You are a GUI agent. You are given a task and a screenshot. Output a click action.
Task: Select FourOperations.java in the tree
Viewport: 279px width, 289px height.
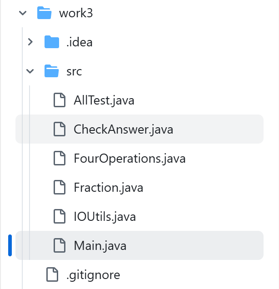130,159
